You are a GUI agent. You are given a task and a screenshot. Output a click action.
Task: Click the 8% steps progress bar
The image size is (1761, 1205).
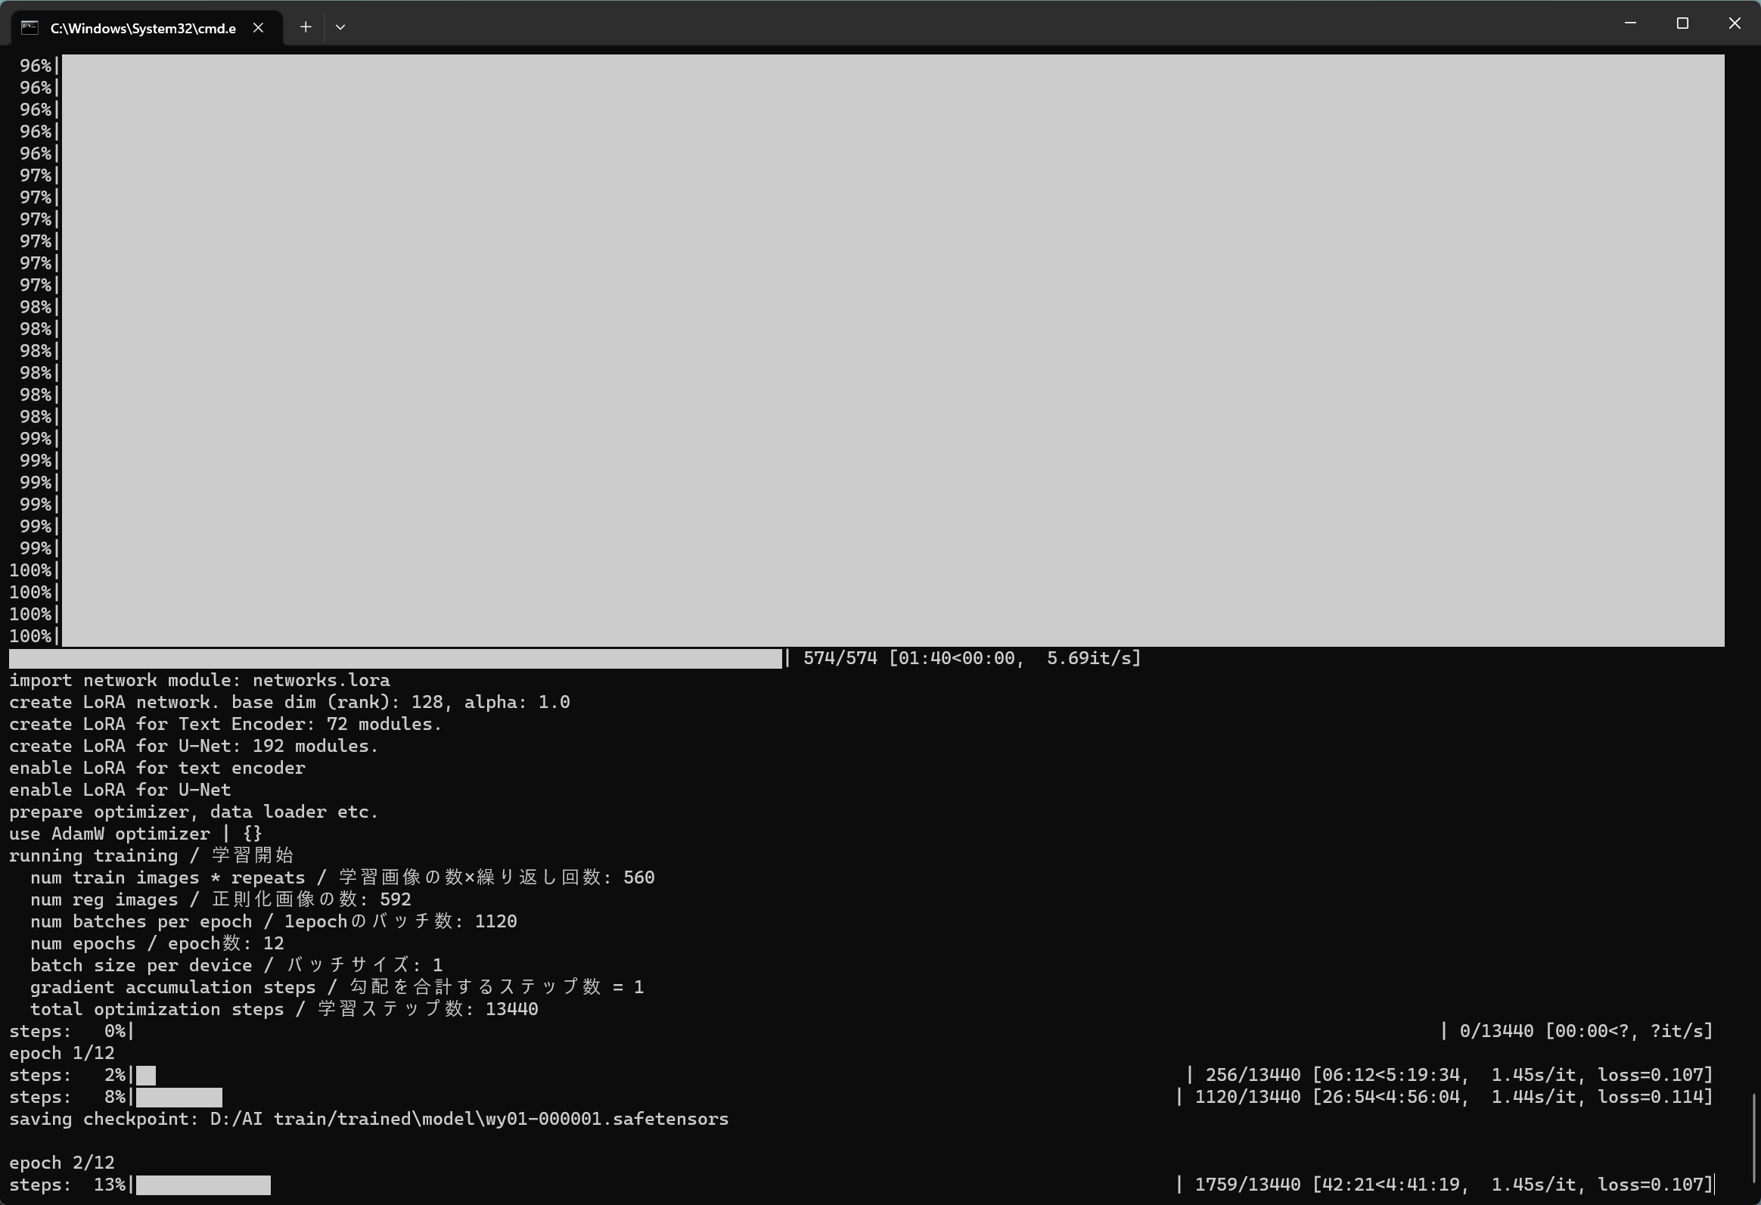[x=179, y=1098]
